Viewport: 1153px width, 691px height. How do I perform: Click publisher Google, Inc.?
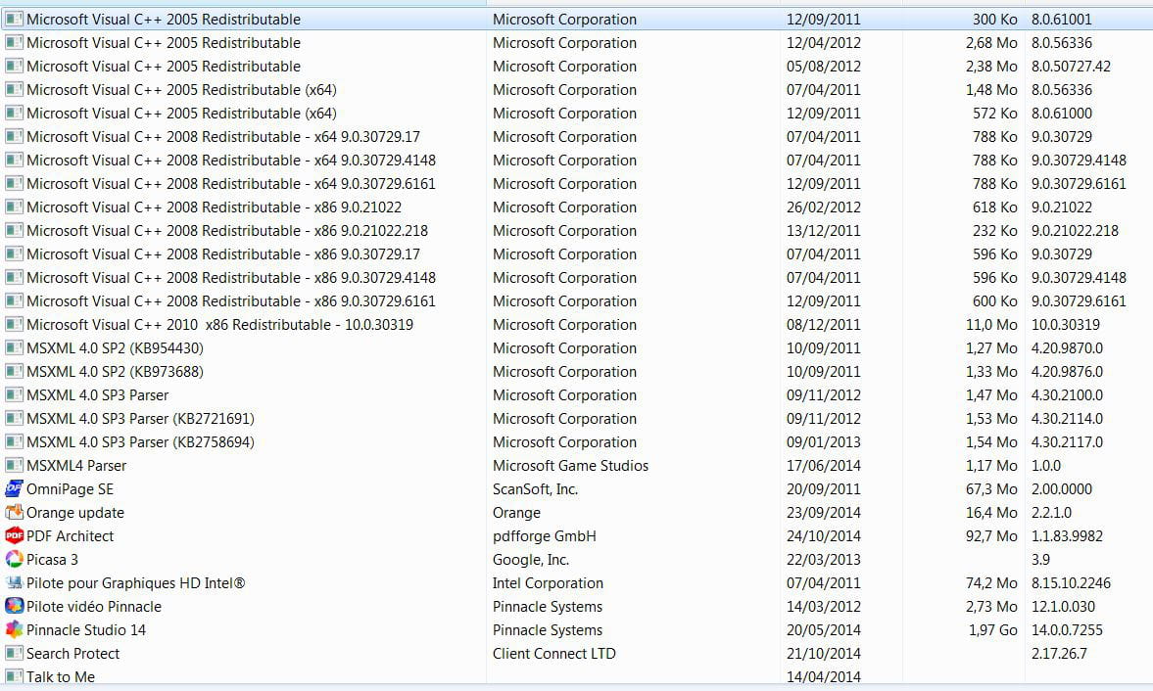coord(531,560)
